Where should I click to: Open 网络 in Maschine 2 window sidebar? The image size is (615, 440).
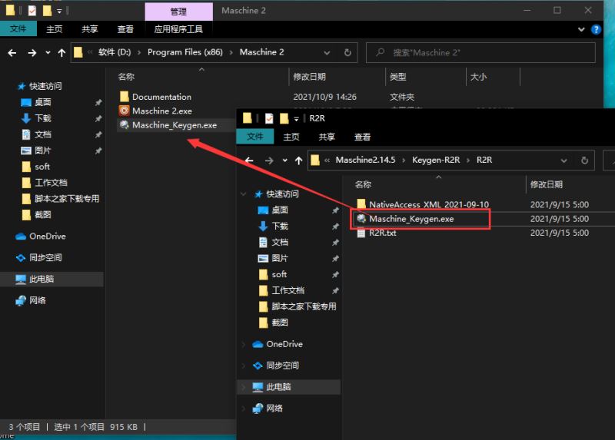(x=37, y=300)
